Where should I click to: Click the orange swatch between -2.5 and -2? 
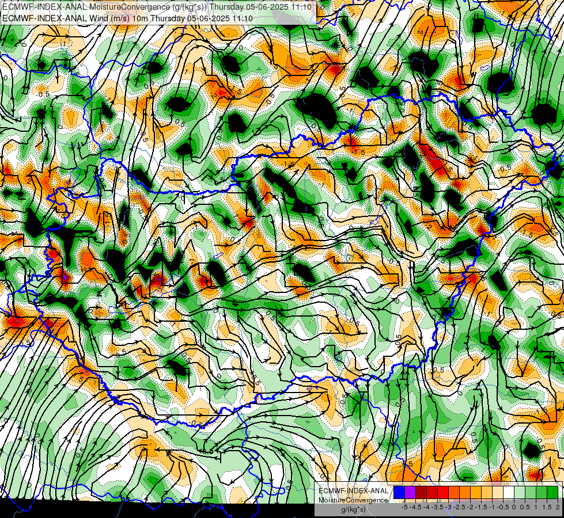click(x=465, y=492)
